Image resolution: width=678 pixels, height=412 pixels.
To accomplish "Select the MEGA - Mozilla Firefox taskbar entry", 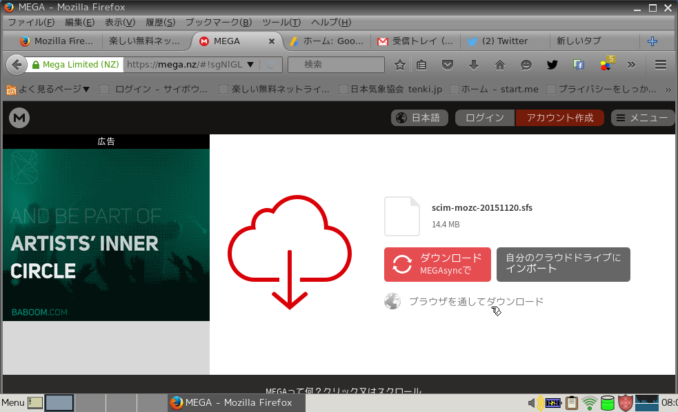I will tap(236, 403).
